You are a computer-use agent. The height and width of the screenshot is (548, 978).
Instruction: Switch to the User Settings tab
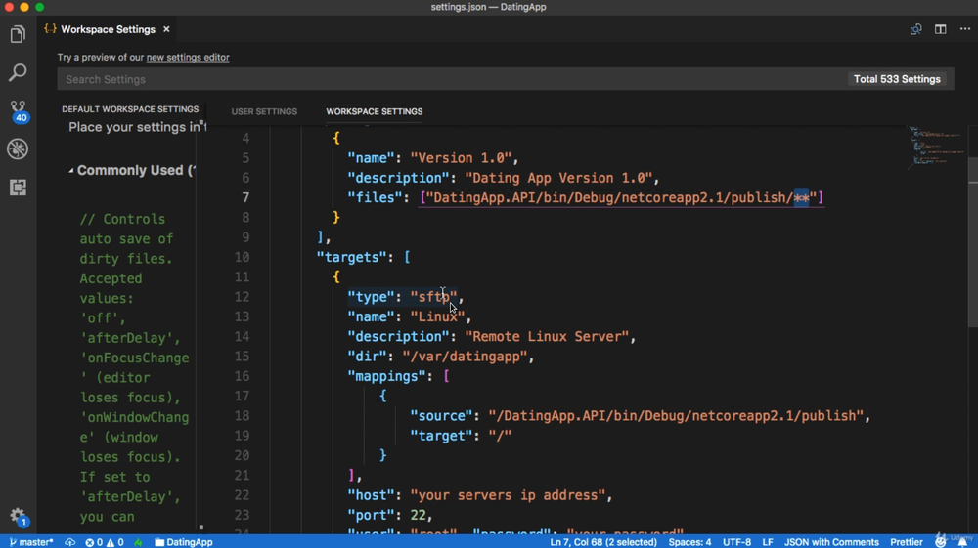click(x=264, y=111)
